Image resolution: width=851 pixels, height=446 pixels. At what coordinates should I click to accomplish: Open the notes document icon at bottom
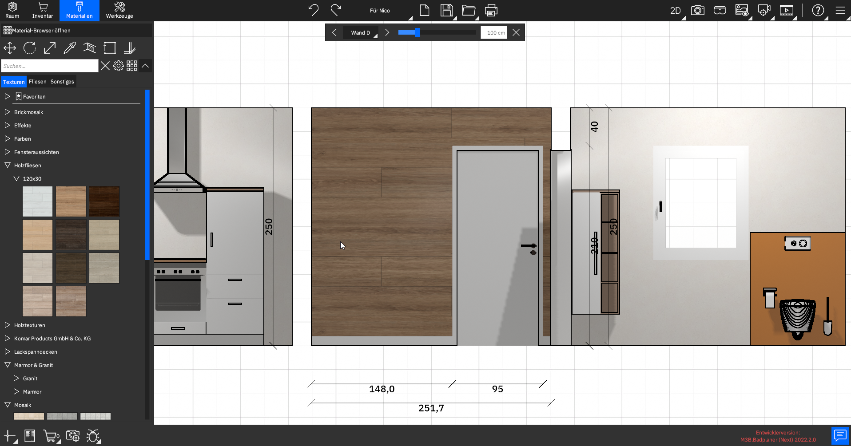click(x=30, y=436)
